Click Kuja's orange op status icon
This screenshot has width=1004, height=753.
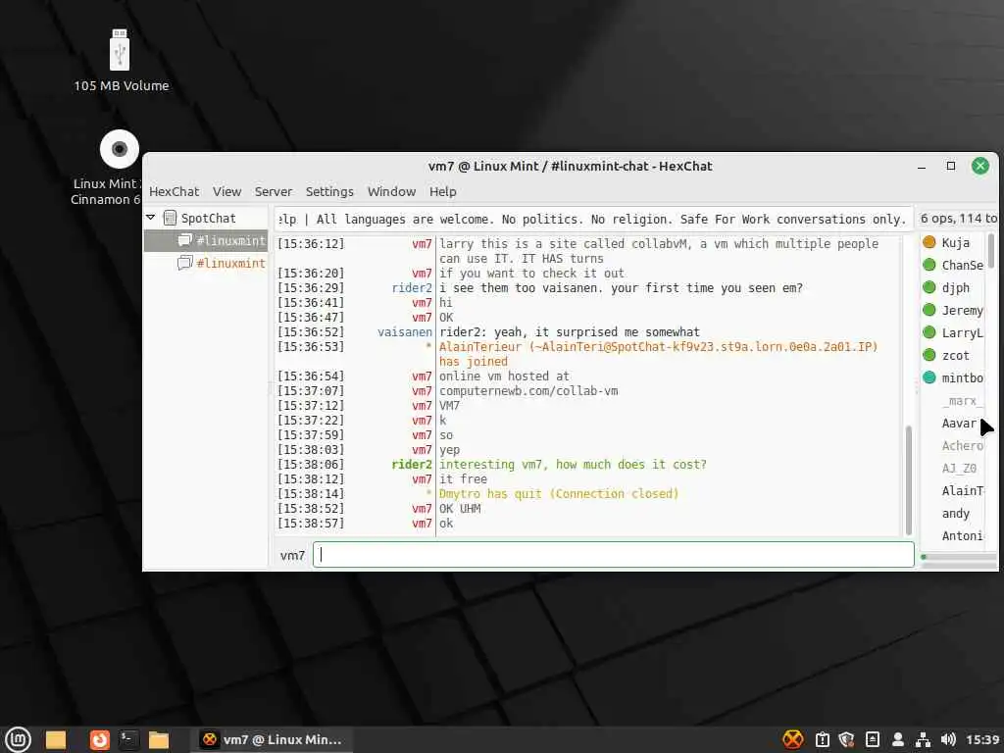pyautogui.click(x=929, y=242)
